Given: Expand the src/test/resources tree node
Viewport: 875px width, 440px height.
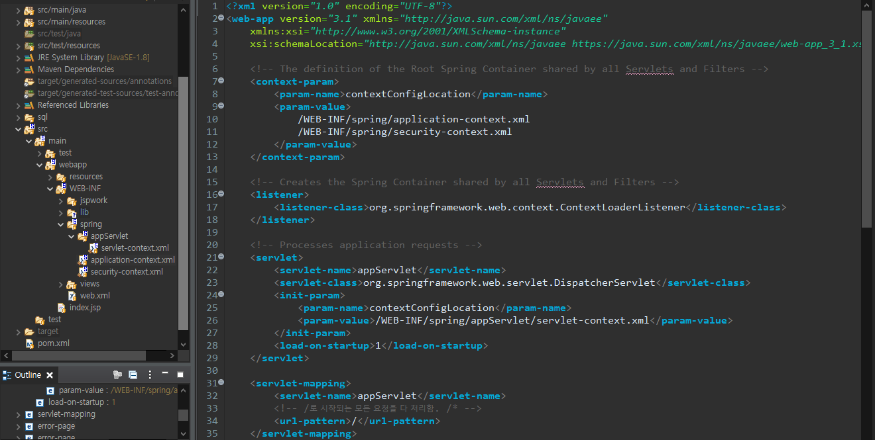Looking at the screenshot, I should coord(19,46).
